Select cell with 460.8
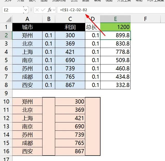 tap(116, 68)
